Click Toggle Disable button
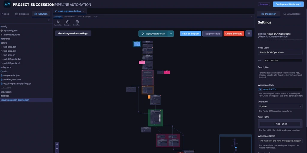 pyautogui.click(x=212, y=33)
